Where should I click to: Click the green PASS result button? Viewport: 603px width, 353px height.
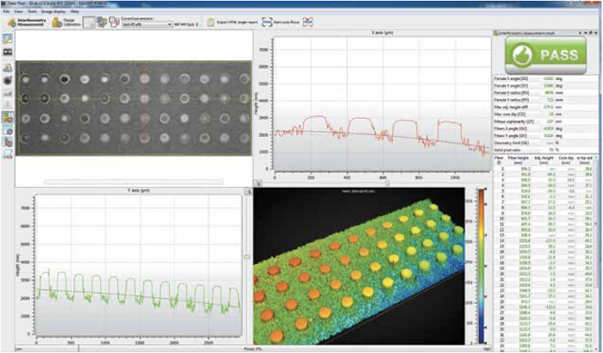click(x=544, y=53)
